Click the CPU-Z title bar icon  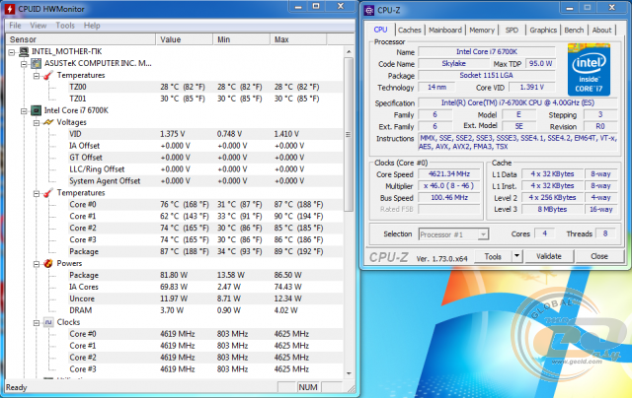pyautogui.click(x=369, y=10)
